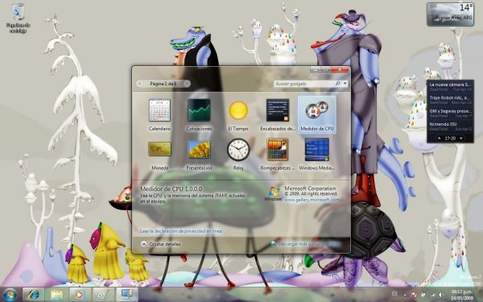Open the Windows Start orb
This screenshot has height=302, width=483.
pyautogui.click(x=10, y=295)
